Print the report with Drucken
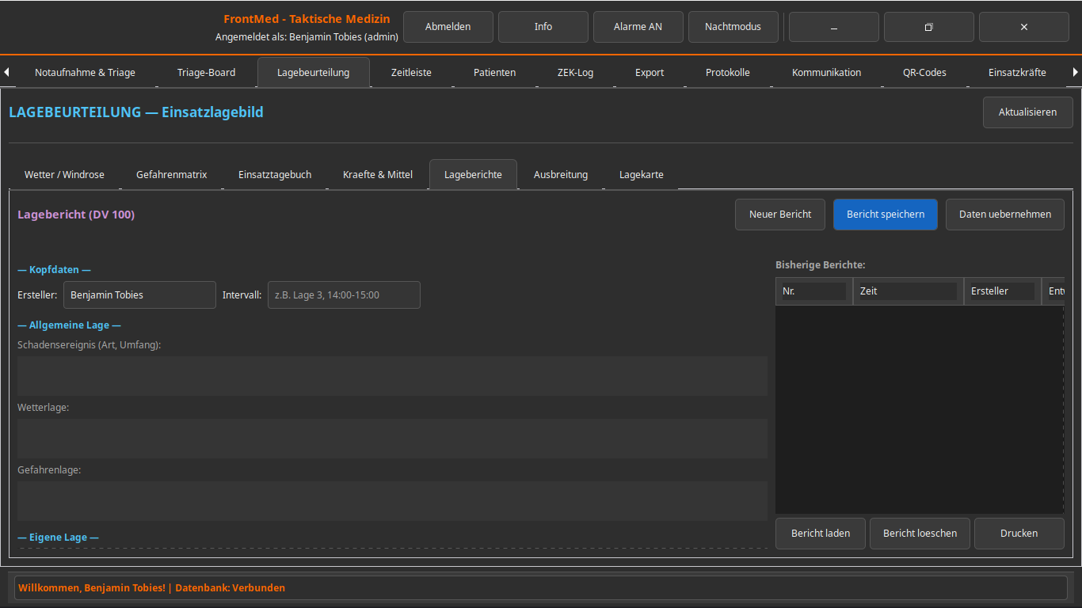 tap(1019, 534)
